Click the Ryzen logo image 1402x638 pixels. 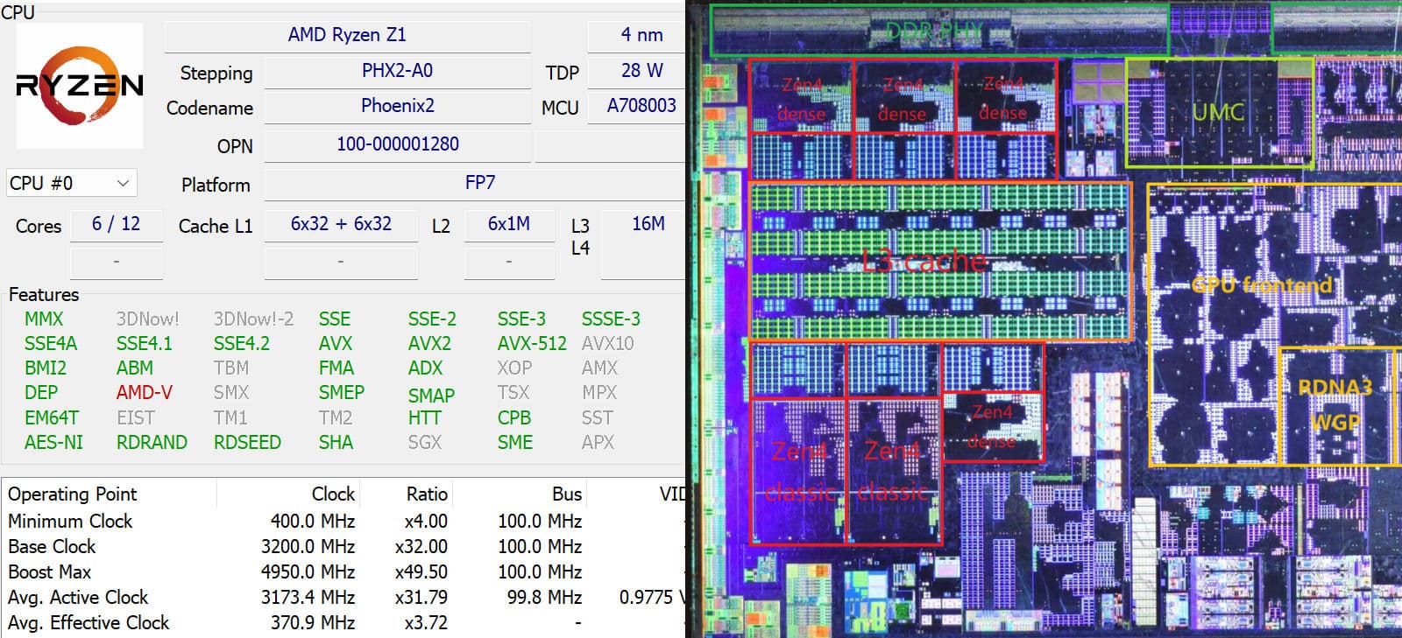pos(80,85)
